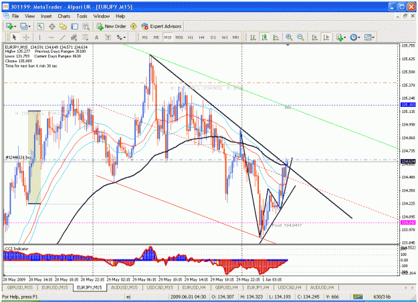Set timeframe to M5
The image size is (418, 302).
(156, 37)
